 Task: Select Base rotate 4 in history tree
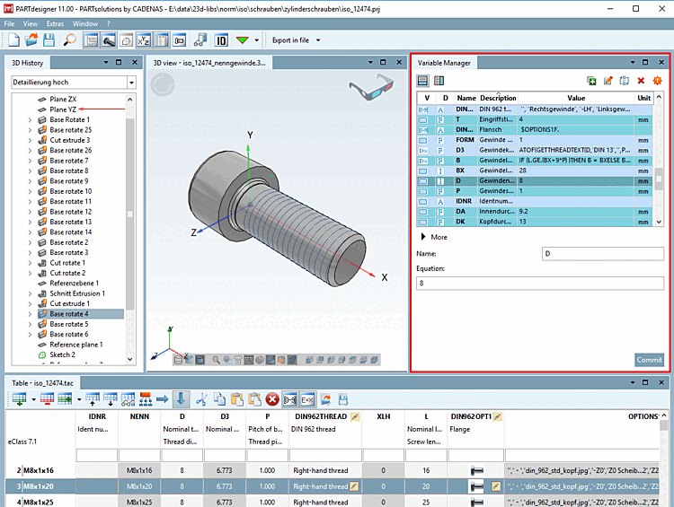click(x=68, y=313)
